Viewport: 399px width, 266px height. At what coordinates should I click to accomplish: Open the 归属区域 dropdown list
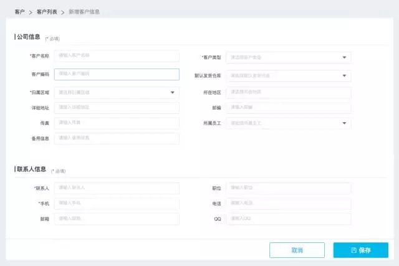(117, 93)
